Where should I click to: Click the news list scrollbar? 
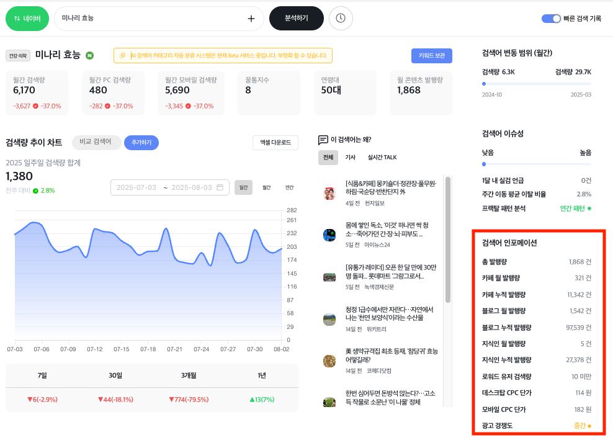coord(448,240)
